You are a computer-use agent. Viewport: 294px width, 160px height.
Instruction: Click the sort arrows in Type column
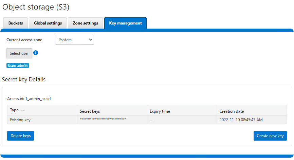pyautogui.click(x=22, y=110)
